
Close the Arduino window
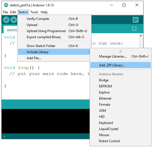[137, 5]
